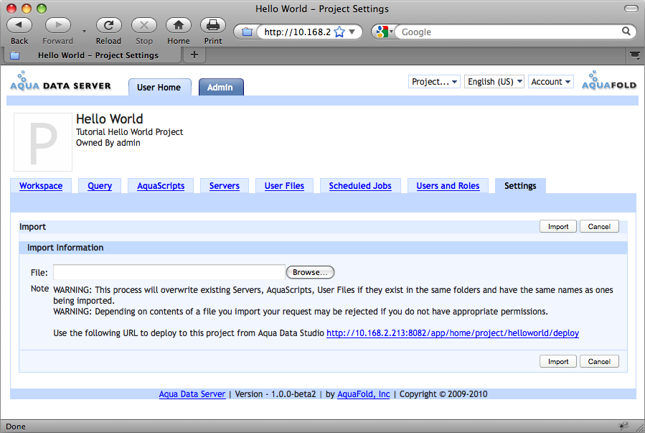The width and height of the screenshot is (645, 433).
Task: Open the Project... dropdown menu
Action: coord(434,81)
